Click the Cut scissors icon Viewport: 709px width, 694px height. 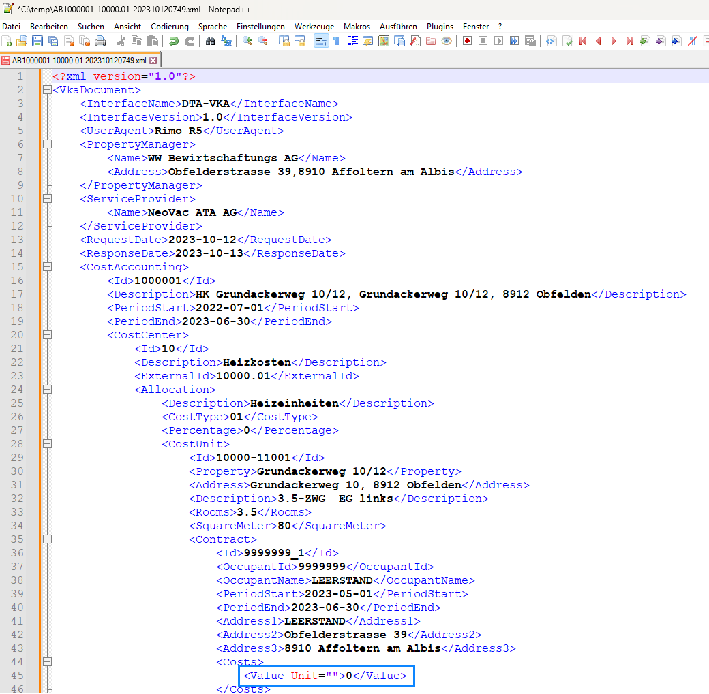[x=121, y=42]
